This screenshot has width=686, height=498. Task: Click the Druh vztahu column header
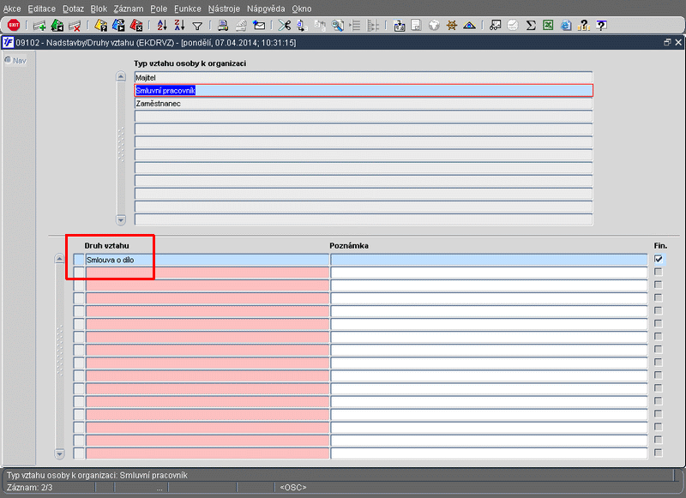click(x=106, y=246)
